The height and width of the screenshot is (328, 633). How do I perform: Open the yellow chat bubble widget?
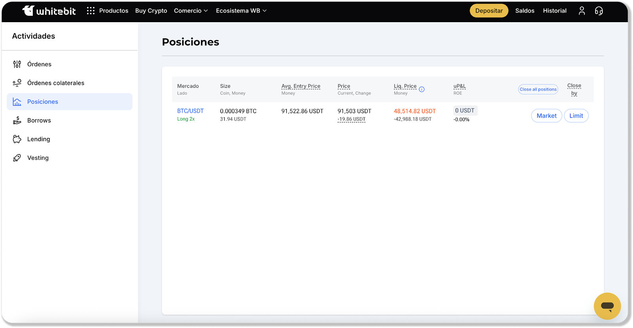[607, 306]
